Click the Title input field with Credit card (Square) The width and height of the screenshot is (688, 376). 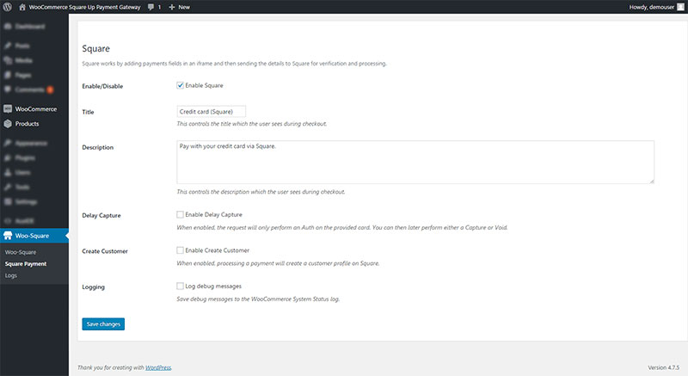tap(211, 112)
